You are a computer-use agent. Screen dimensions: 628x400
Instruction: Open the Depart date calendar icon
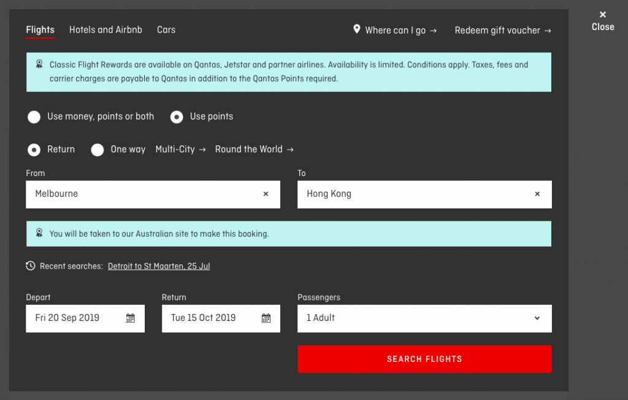[131, 318]
